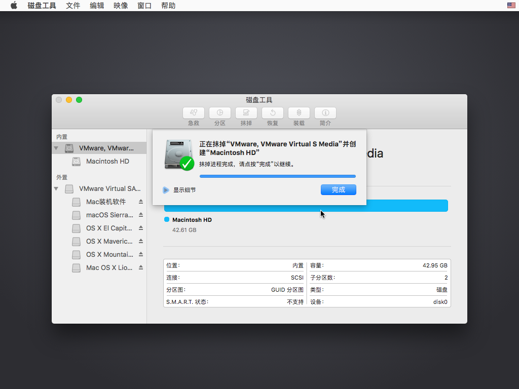Select Macintosh HD in the sidebar
The image size is (519, 389).
(99, 162)
